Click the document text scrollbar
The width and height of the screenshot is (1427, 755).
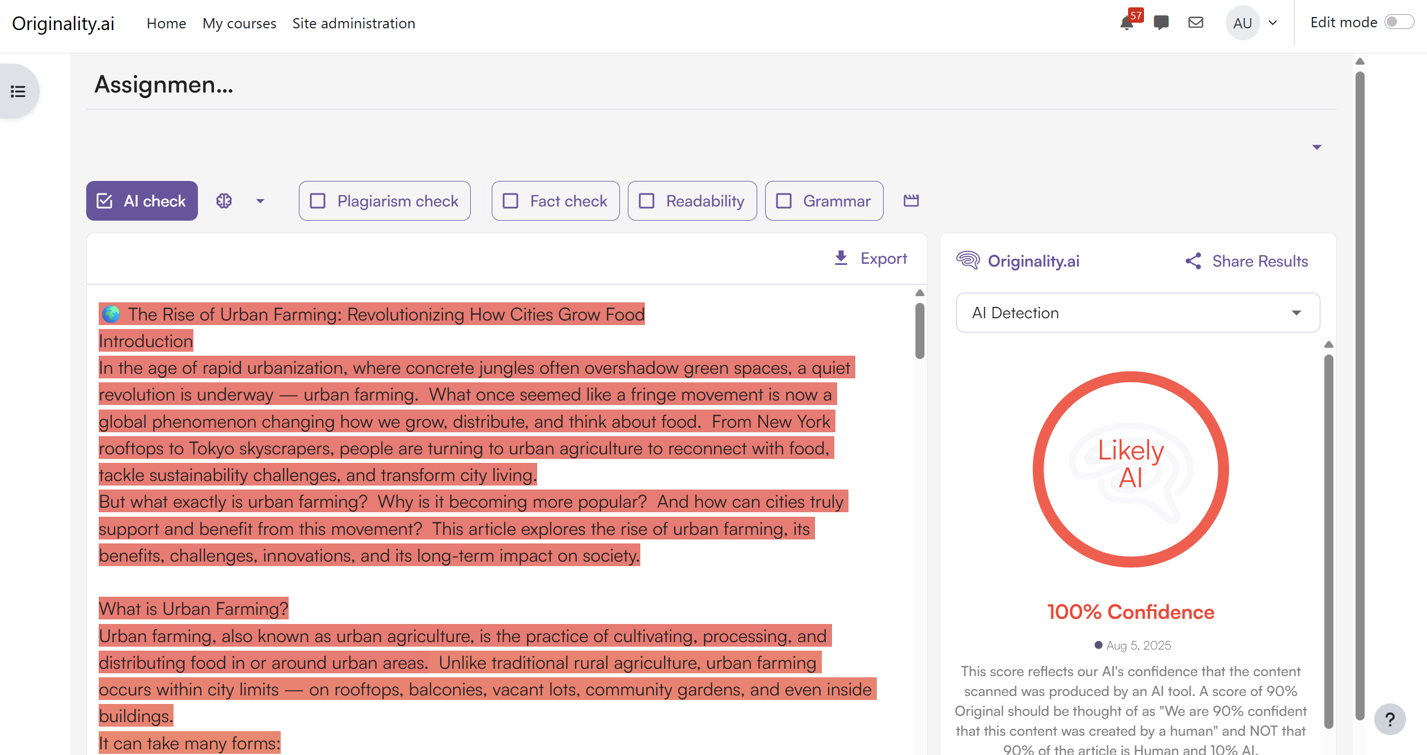click(x=920, y=331)
